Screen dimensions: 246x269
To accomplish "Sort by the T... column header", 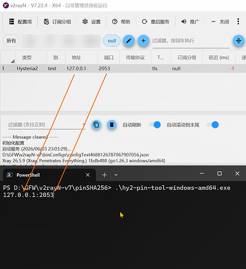I will tap(161, 58).
